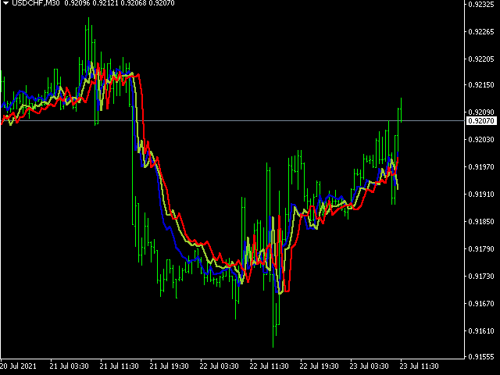Screen dimensions: 500x375
Task: Click the 0.92150 price scale label
Action: point(481,85)
